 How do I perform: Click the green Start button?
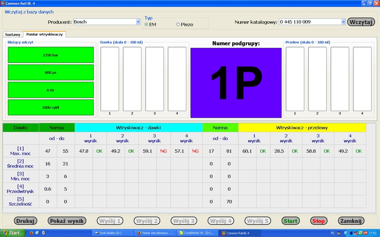[x=290, y=221]
